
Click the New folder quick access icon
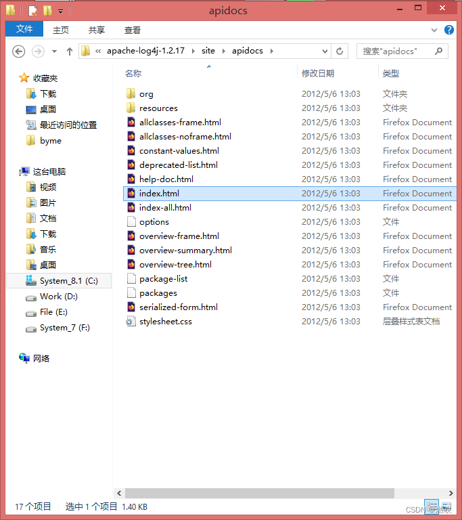click(x=48, y=11)
